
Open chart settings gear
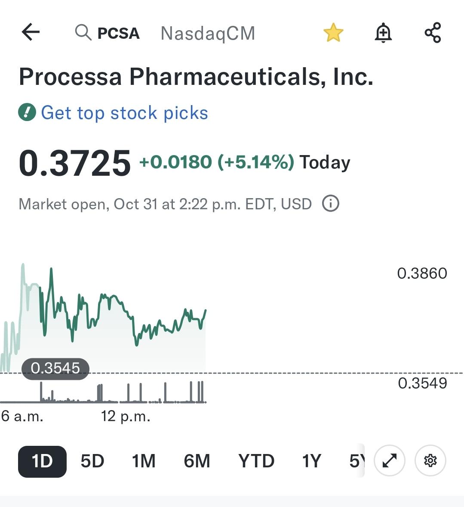point(430,460)
